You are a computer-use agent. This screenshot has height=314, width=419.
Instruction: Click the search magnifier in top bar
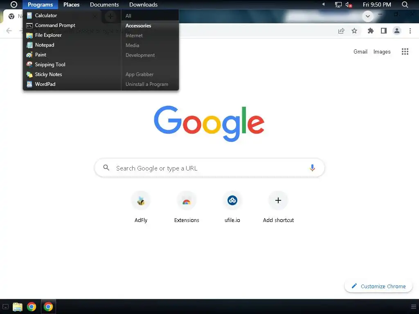[405, 4]
